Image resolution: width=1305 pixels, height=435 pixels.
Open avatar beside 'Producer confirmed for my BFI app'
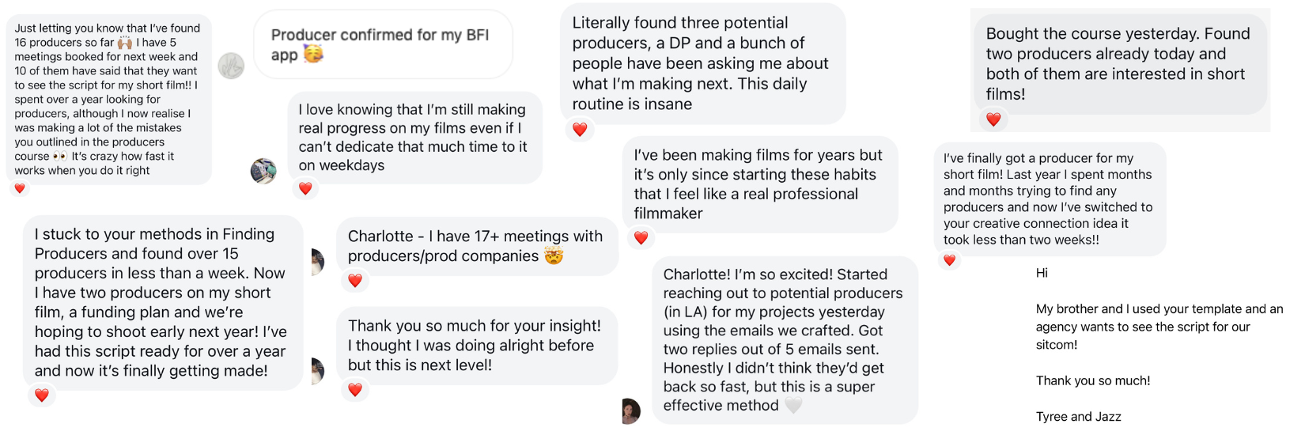tap(231, 66)
